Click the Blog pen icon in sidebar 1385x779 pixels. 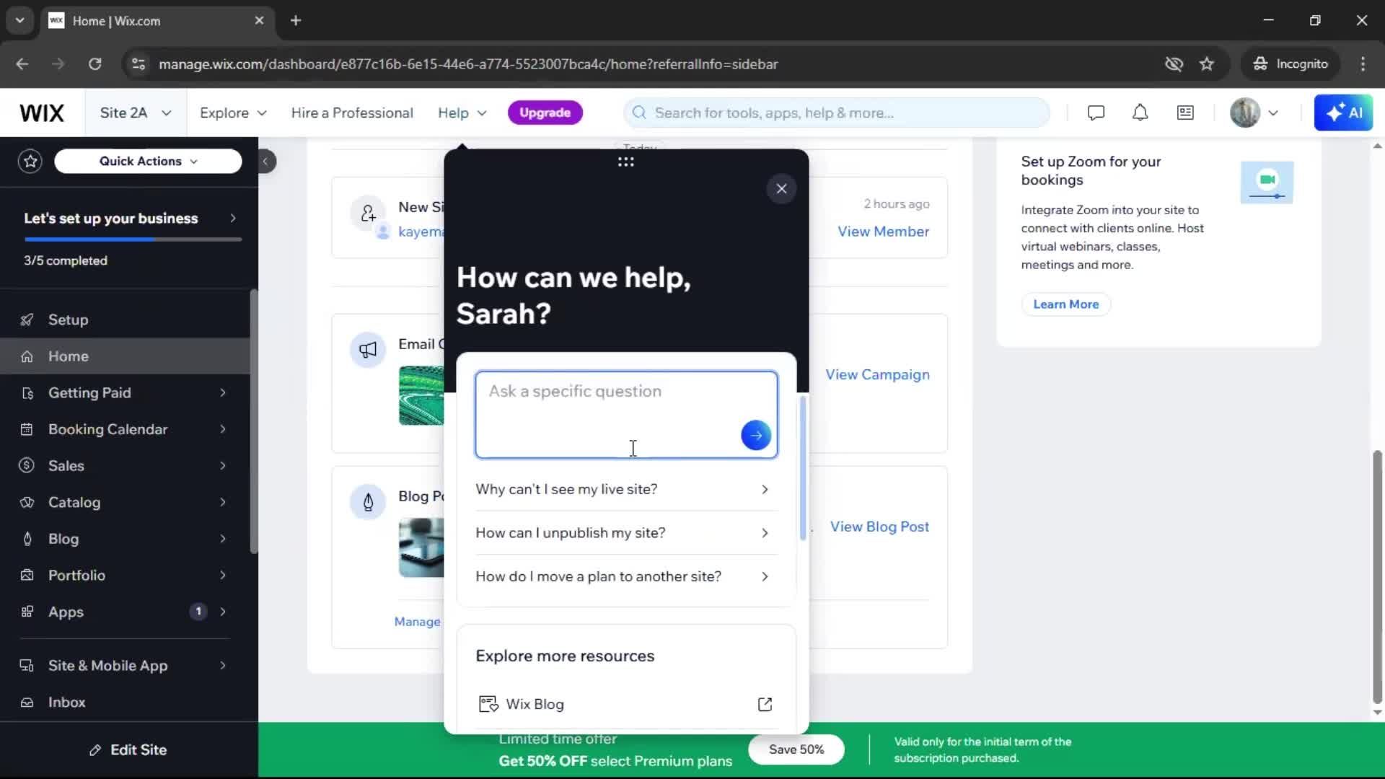[x=27, y=539]
